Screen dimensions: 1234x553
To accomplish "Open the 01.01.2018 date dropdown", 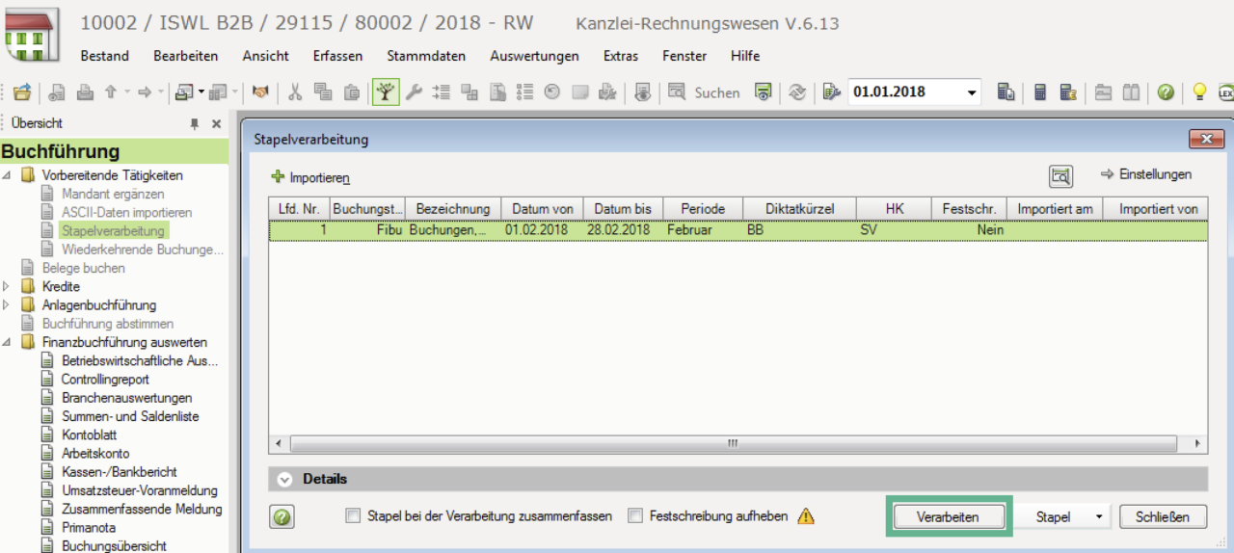I will tap(971, 92).
